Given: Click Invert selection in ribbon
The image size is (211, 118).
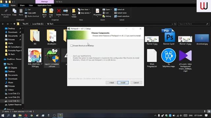Looking at the screenshot, I should click(x=122, y=16).
